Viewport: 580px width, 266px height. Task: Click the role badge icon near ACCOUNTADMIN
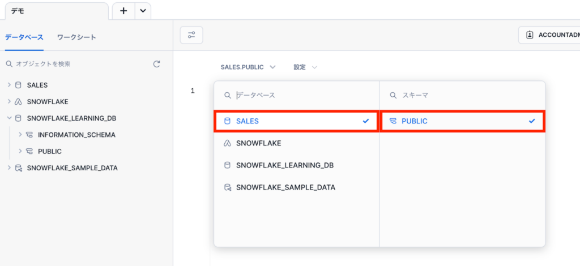pyautogui.click(x=530, y=35)
